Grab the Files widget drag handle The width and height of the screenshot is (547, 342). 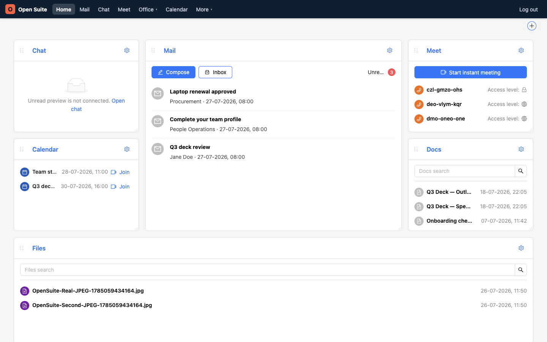click(x=22, y=248)
